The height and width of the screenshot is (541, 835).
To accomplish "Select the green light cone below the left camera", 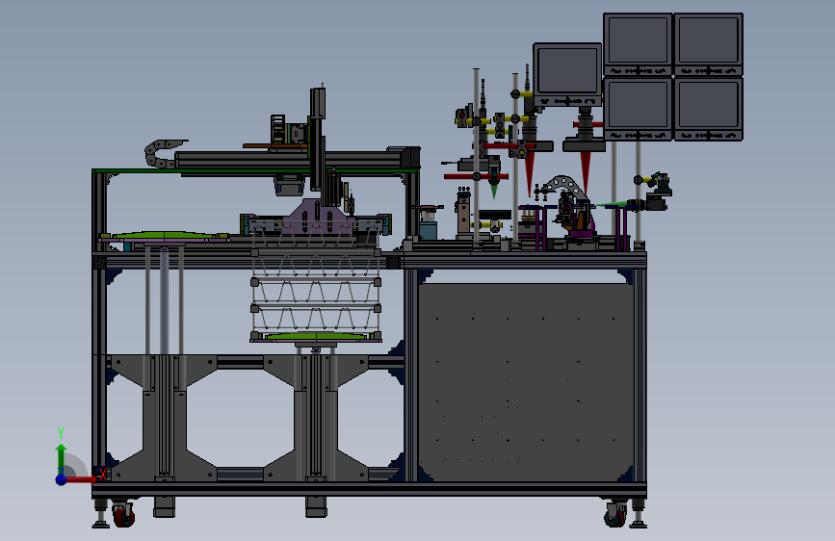I will [494, 190].
